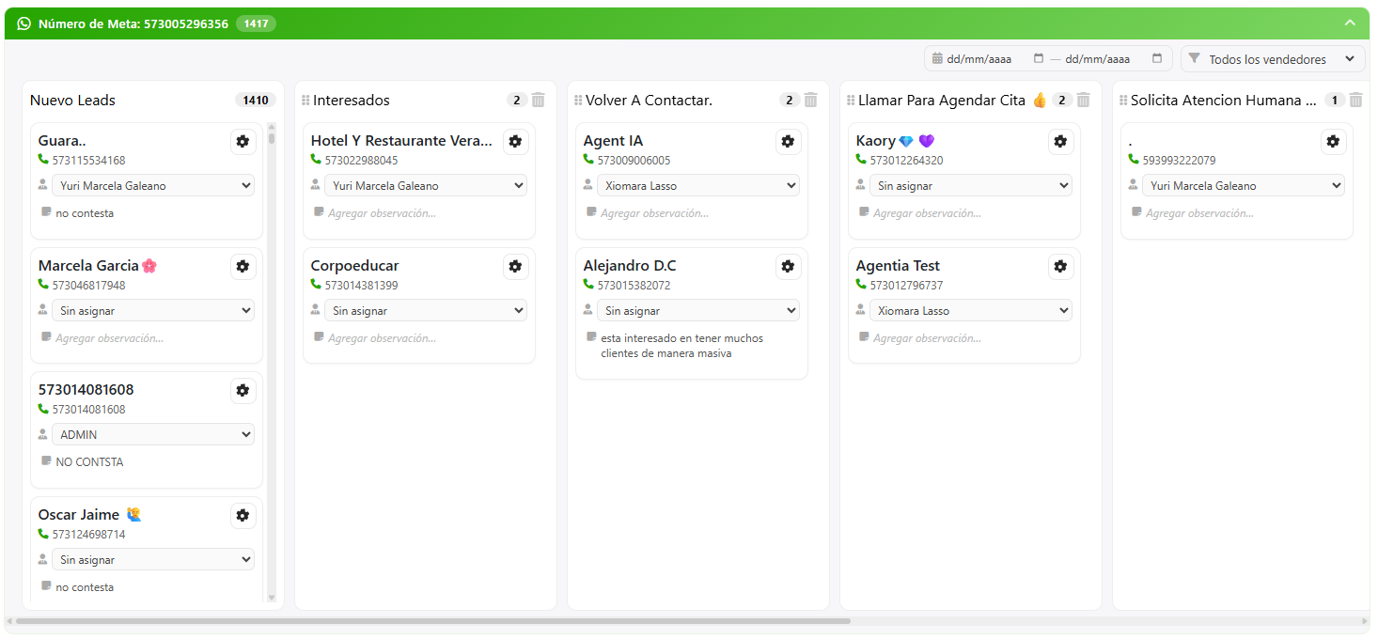This screenshot has height=639, width=1378.
Task: Click phone number 573022988045
Action: pyautogui.click(x=361, y=161)
